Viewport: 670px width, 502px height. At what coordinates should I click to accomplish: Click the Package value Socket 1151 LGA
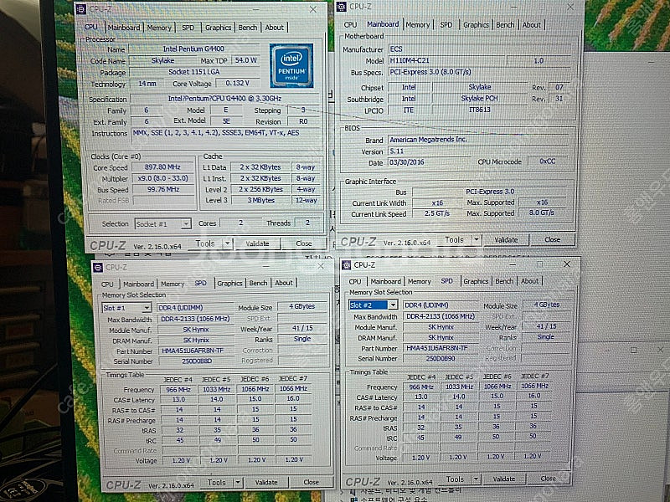(193, 72)
